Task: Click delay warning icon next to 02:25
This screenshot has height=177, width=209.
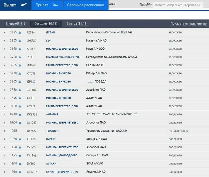Action: 20,32
